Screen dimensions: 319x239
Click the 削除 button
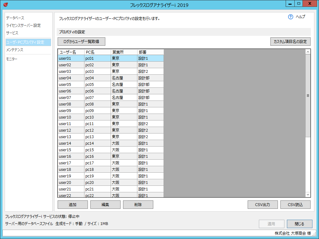coord(138,205)
